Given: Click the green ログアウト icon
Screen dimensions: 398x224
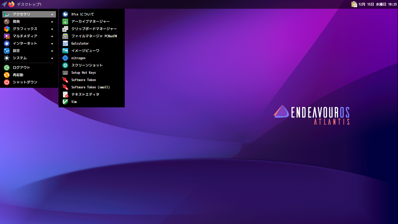Looking at the screenshot, I should (7, 68).
